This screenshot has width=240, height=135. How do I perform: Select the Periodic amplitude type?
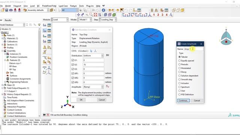coord(180,64)
